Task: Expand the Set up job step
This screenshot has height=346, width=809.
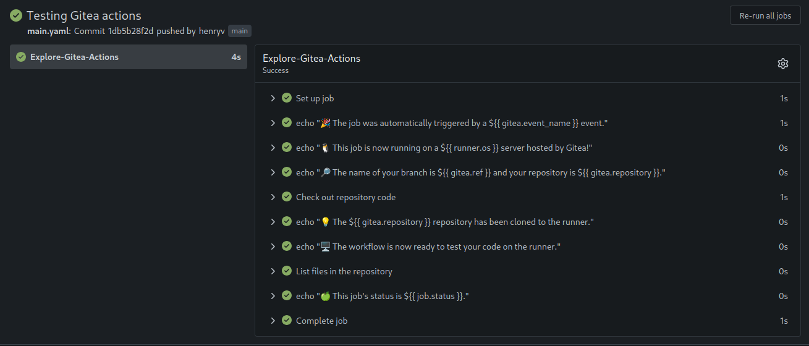Action: point(273,98)
